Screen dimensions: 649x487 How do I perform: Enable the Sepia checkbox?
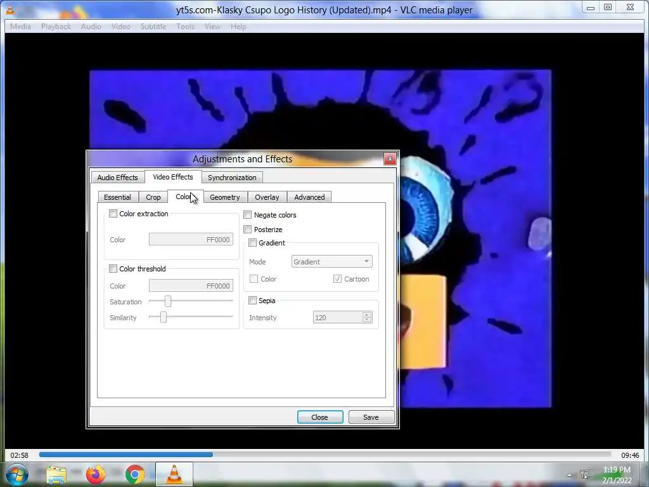252,300
